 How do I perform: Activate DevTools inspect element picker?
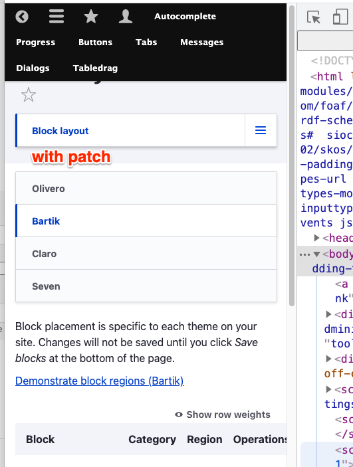point(313,17)
